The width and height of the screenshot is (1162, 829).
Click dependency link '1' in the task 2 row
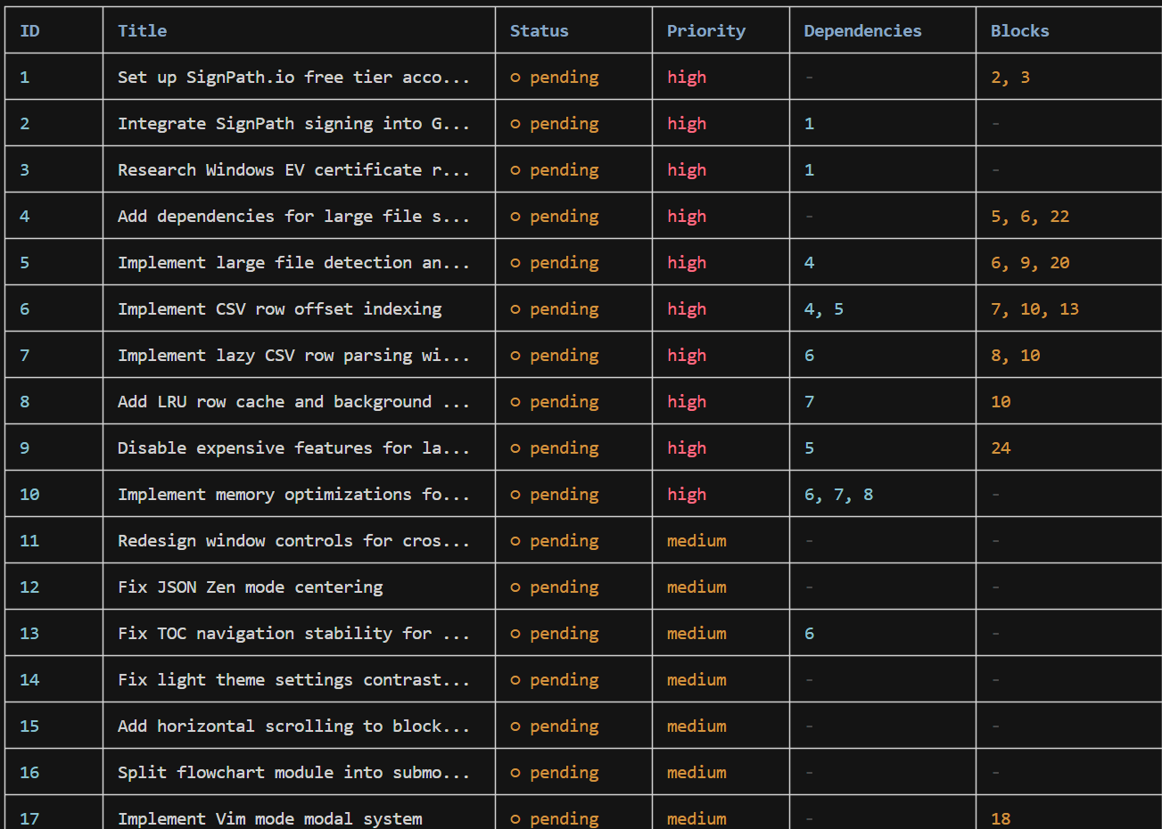tap(808, 123)
